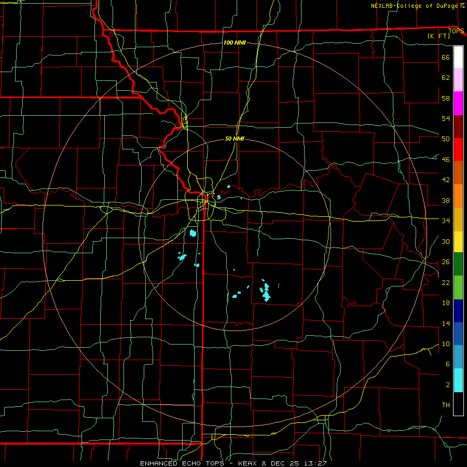Click the white color swatch in the legend
Image resolution: width=467 pixels, height=467 pixels.
tap(458, 57)
